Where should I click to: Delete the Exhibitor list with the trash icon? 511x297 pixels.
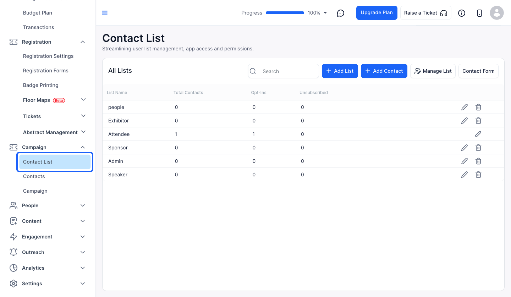478,121
